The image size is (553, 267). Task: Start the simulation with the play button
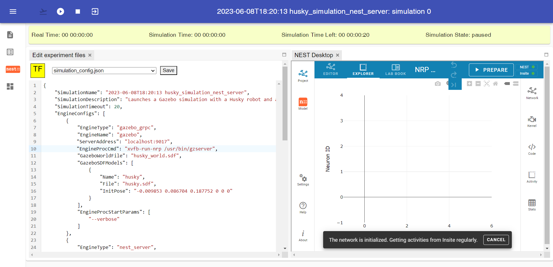click(60, 11)
